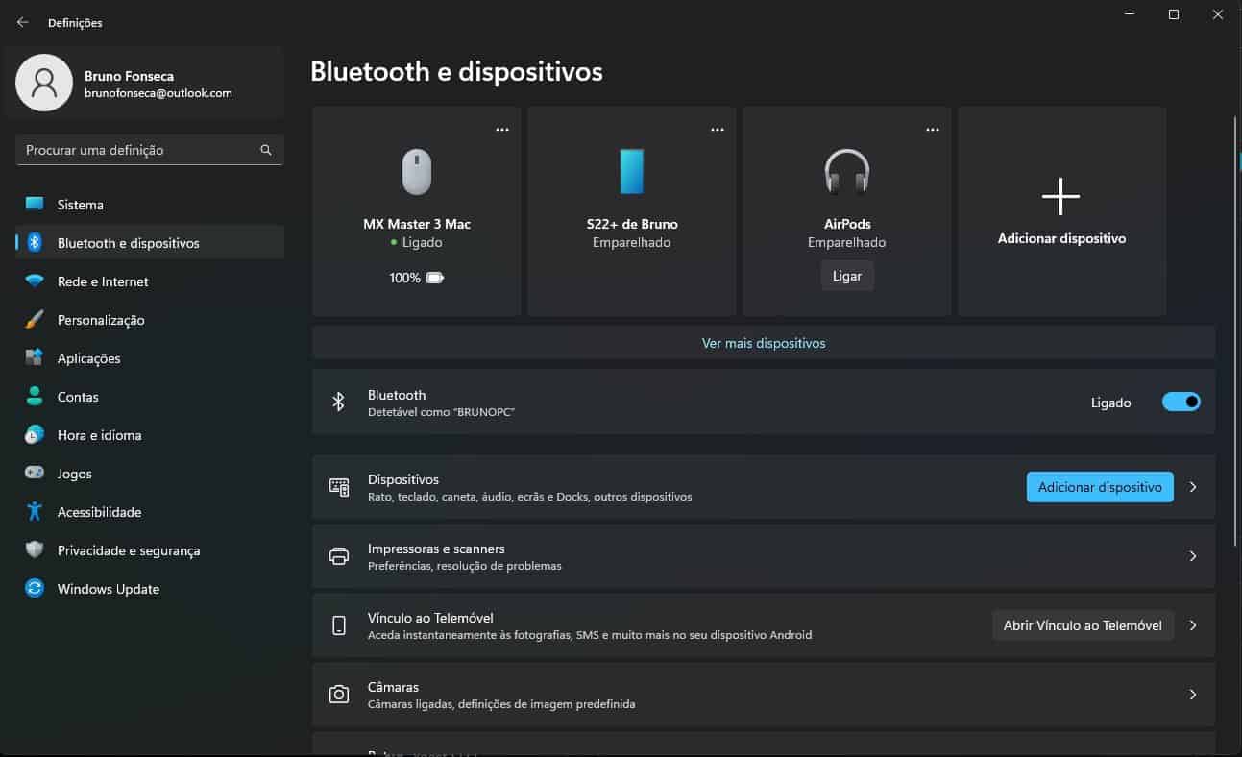Click the Bluetooth icon in the sidebar

click(x=35, y=242)
